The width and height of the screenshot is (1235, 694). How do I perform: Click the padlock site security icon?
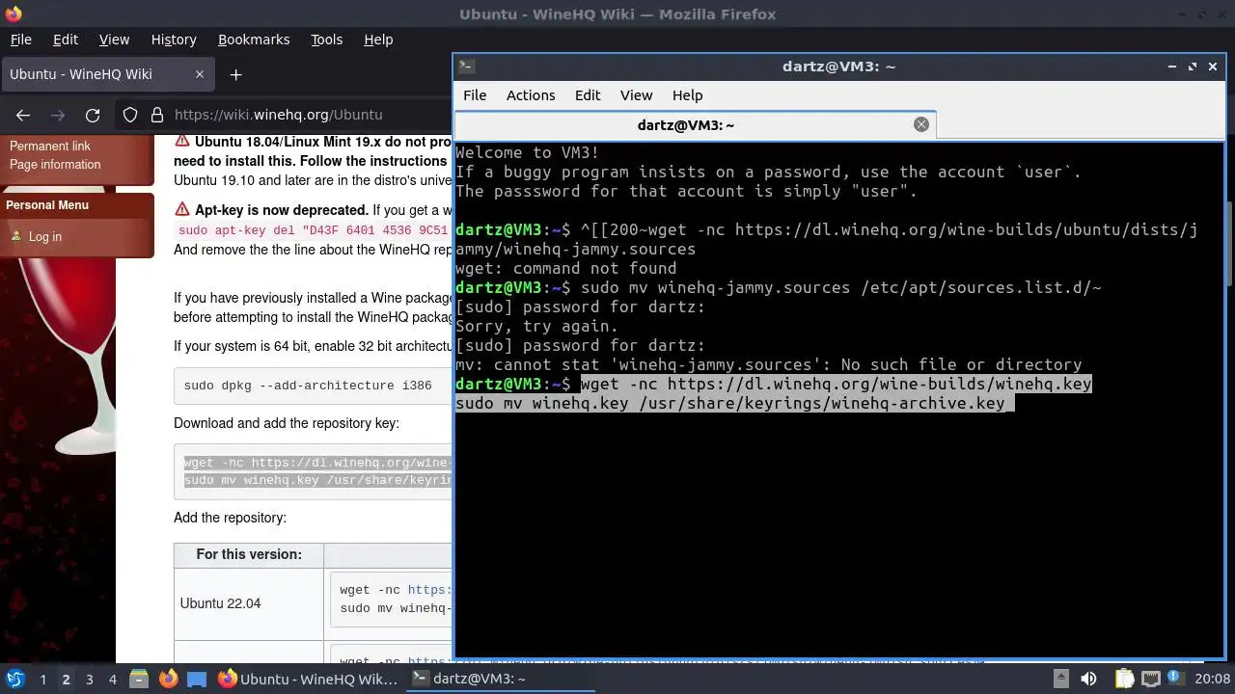pyautogui.click(x=157, y=115)
